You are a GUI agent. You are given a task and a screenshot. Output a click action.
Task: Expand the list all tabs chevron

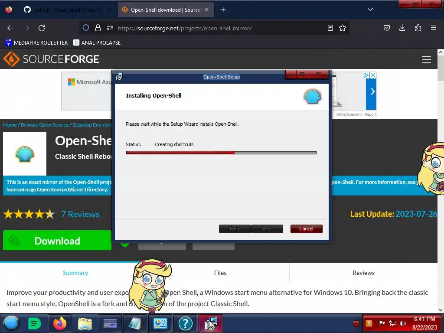coord(370,10)
